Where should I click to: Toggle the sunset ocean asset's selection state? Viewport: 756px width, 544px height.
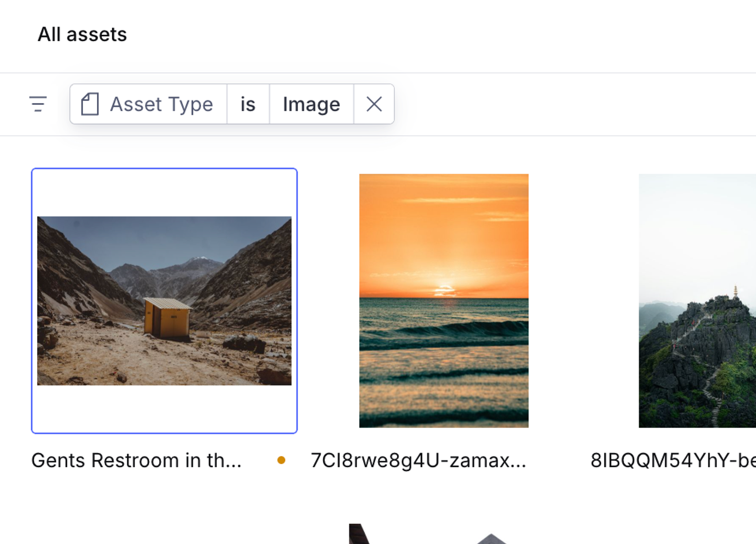point(444,301)
